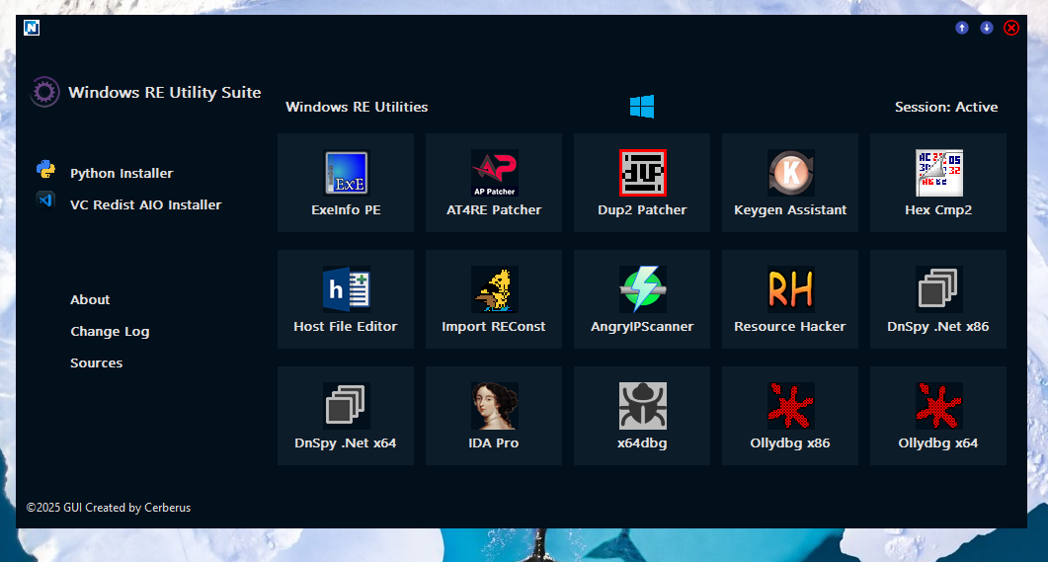Click the Python logo icon

[45, 169]
